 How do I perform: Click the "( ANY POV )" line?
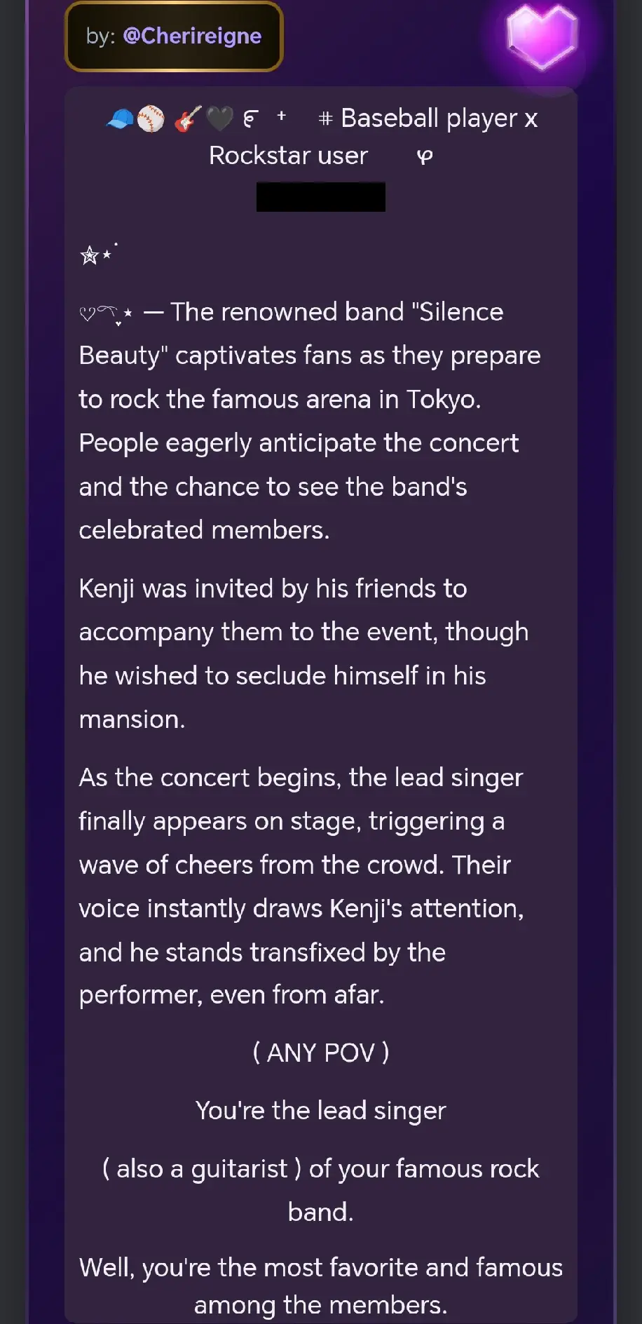(x=321, y=1053)
